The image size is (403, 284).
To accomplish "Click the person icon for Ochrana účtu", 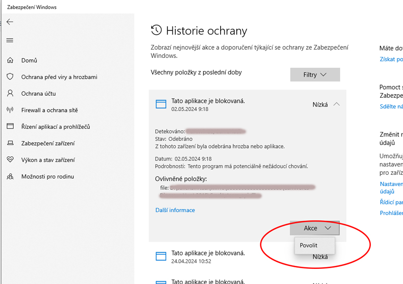I will [10, 93].
